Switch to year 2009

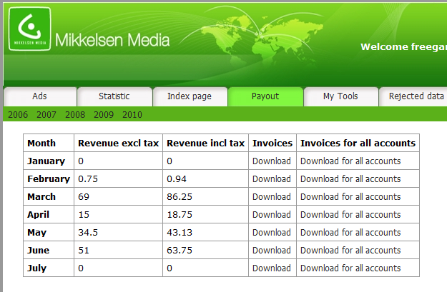point(104,114)
